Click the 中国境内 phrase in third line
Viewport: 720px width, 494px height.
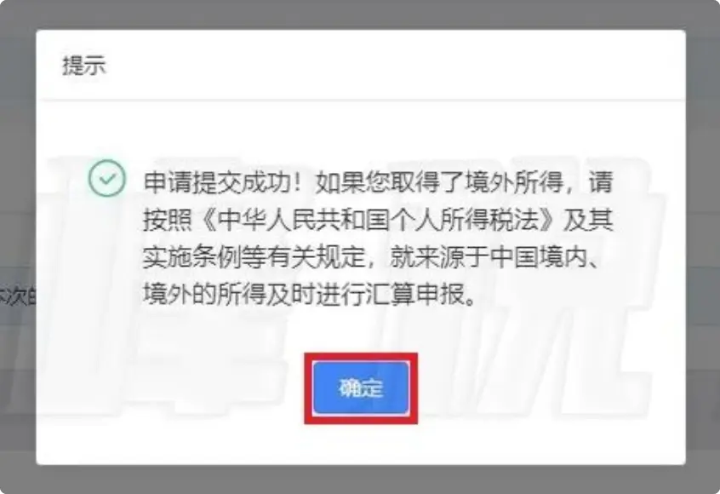[539, 257]
